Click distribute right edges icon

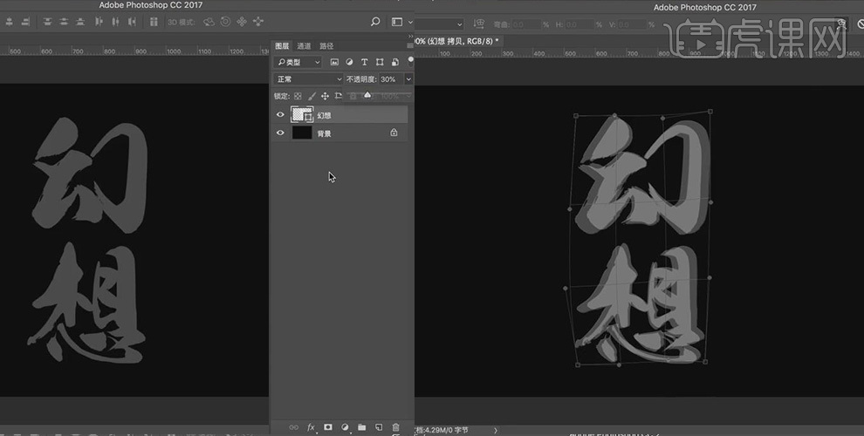point(133,22)
